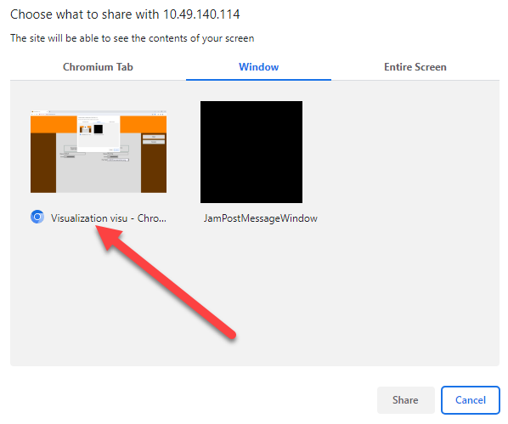Select the Visualization visu window thumbnail

(x=99, y=152)
